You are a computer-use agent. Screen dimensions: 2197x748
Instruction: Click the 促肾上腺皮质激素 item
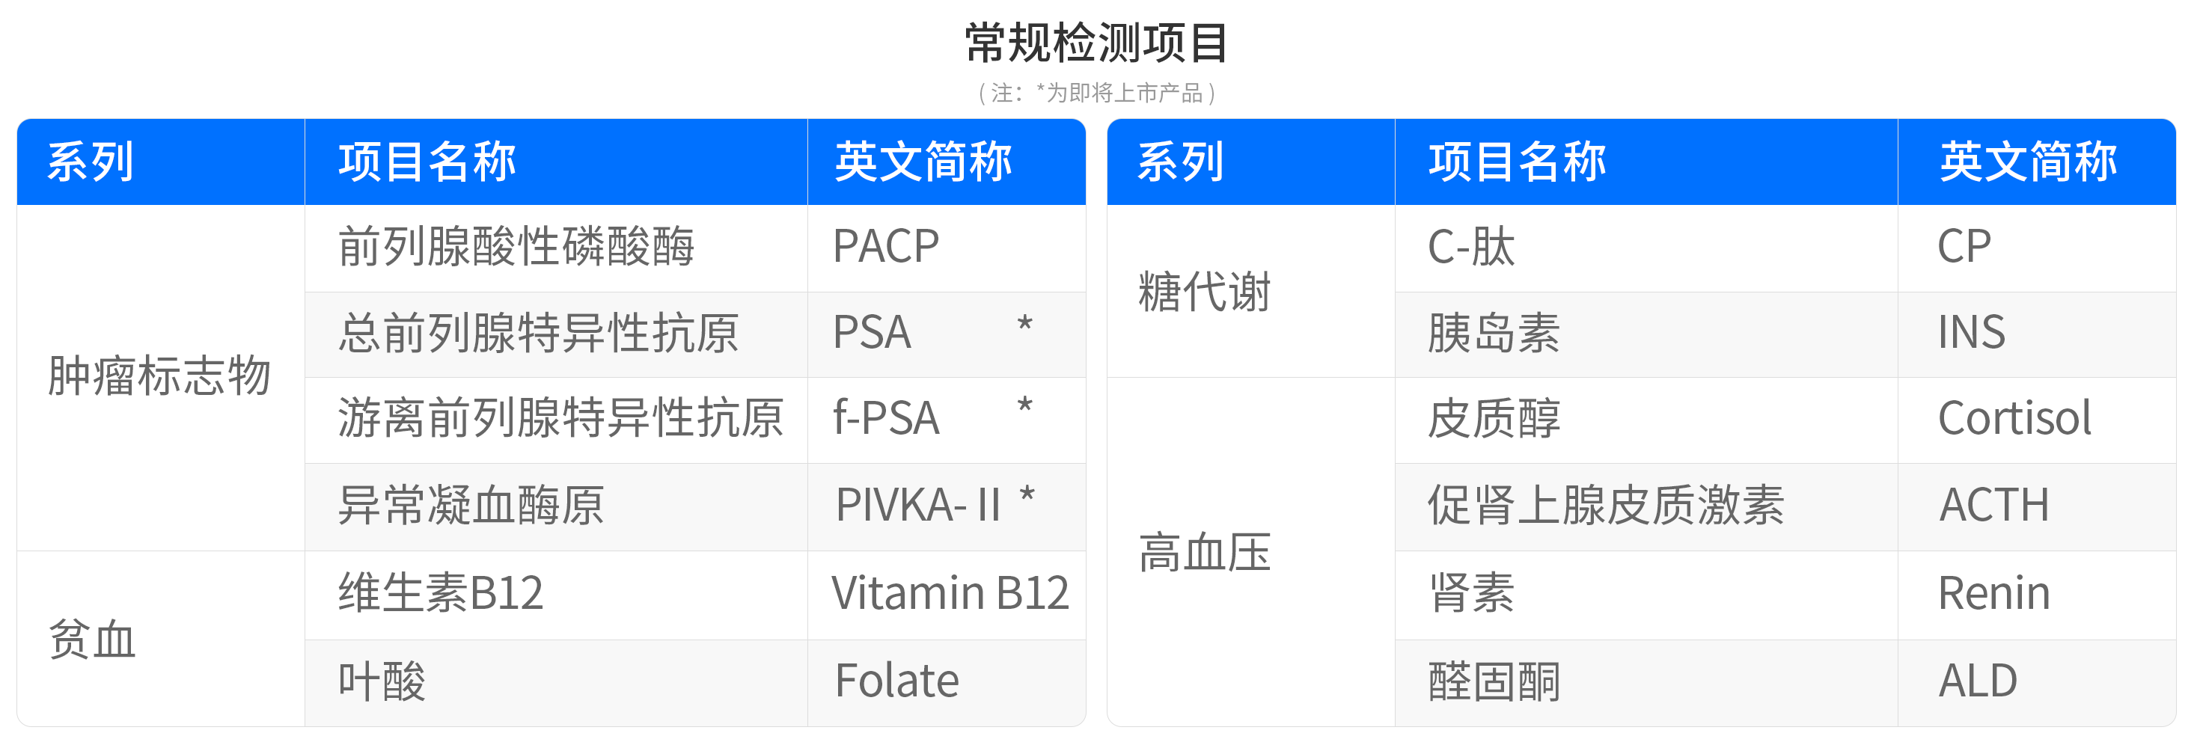pyautogui.click(x=1606, y=505)
